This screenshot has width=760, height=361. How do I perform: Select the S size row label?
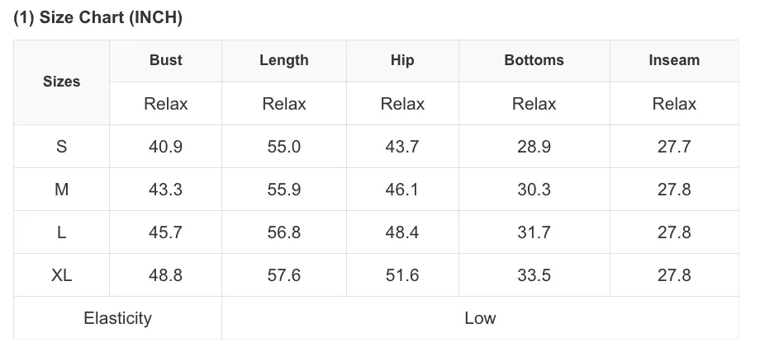click(x=62, y=147)
